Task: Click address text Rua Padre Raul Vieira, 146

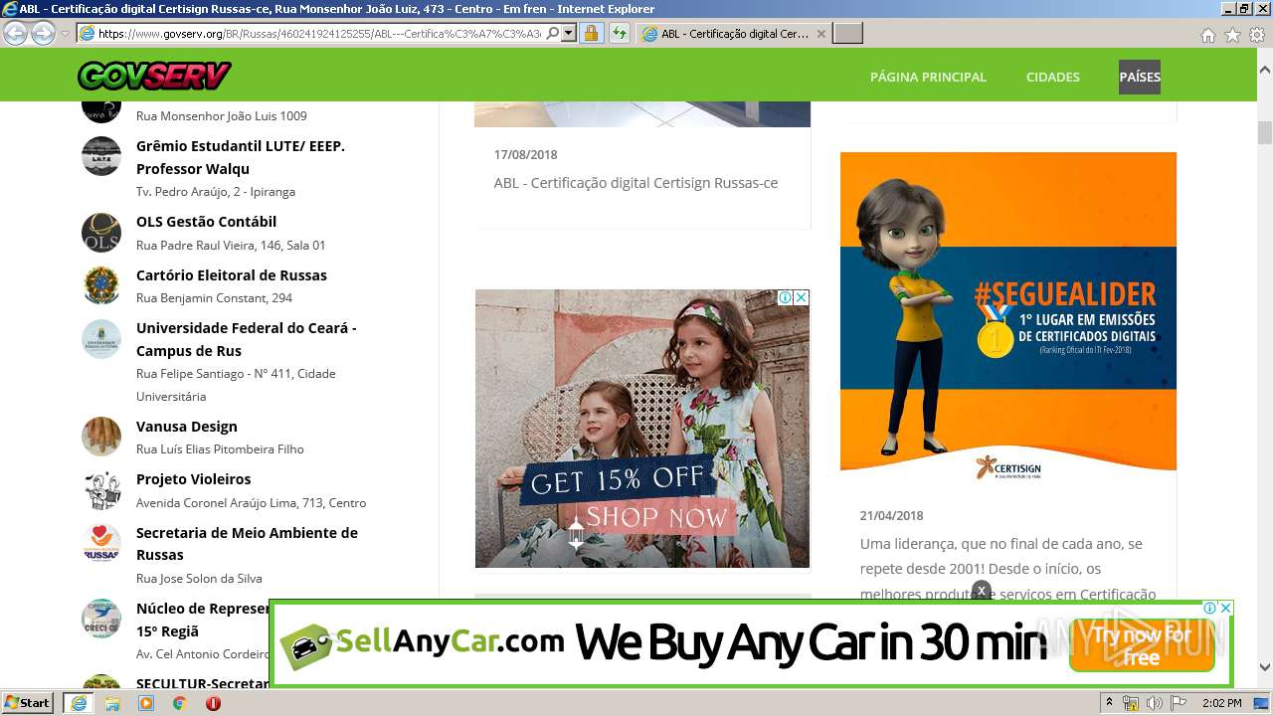Action: click(231, 246)
